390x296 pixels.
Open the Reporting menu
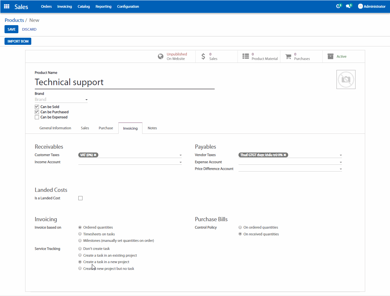pyautogui.click(x=103, y=6)
